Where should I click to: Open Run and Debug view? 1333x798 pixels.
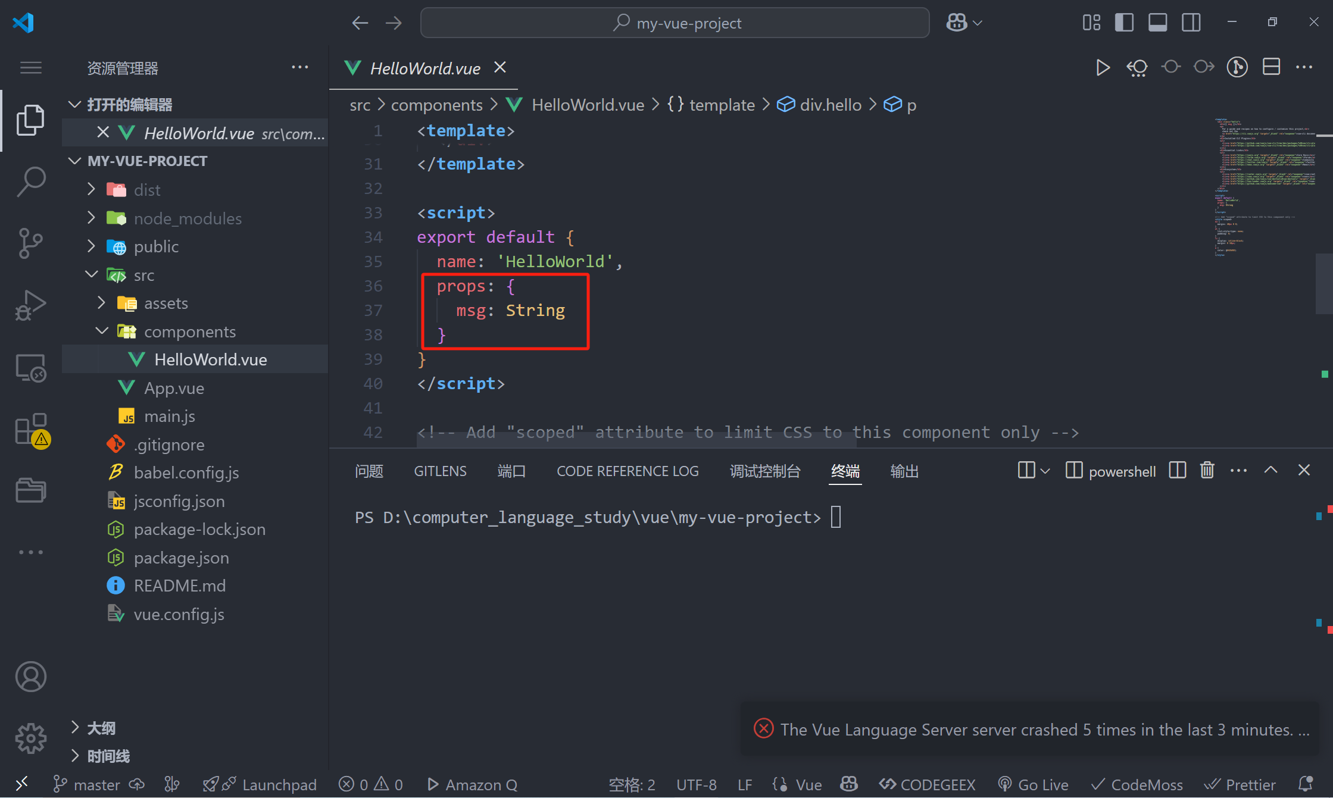pyautogui.click(x=30, y=305)
